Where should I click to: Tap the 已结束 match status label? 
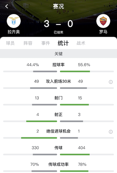coord(58,32)
